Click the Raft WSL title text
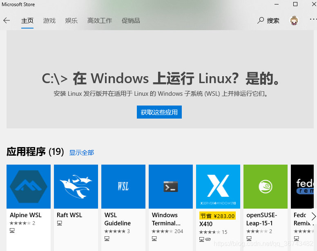This screenshot has width=317, height=251. (x=69, y=215)
